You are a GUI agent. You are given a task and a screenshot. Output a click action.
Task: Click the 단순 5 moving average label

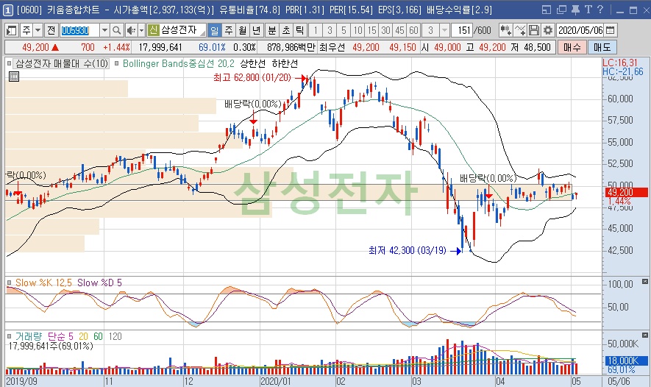60,336
